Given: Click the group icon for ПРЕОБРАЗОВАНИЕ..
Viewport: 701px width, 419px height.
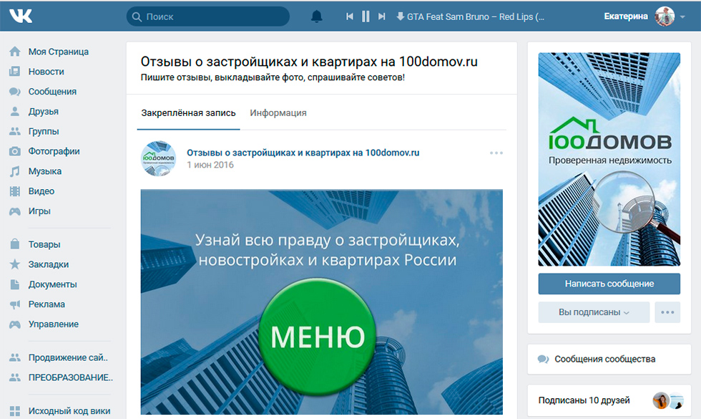Looking at the screenshot, I should [15, 377].
